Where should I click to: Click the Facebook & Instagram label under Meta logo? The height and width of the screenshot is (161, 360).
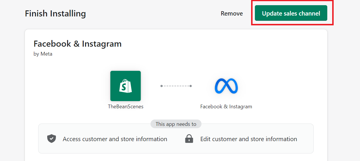(x=226, y=107)
